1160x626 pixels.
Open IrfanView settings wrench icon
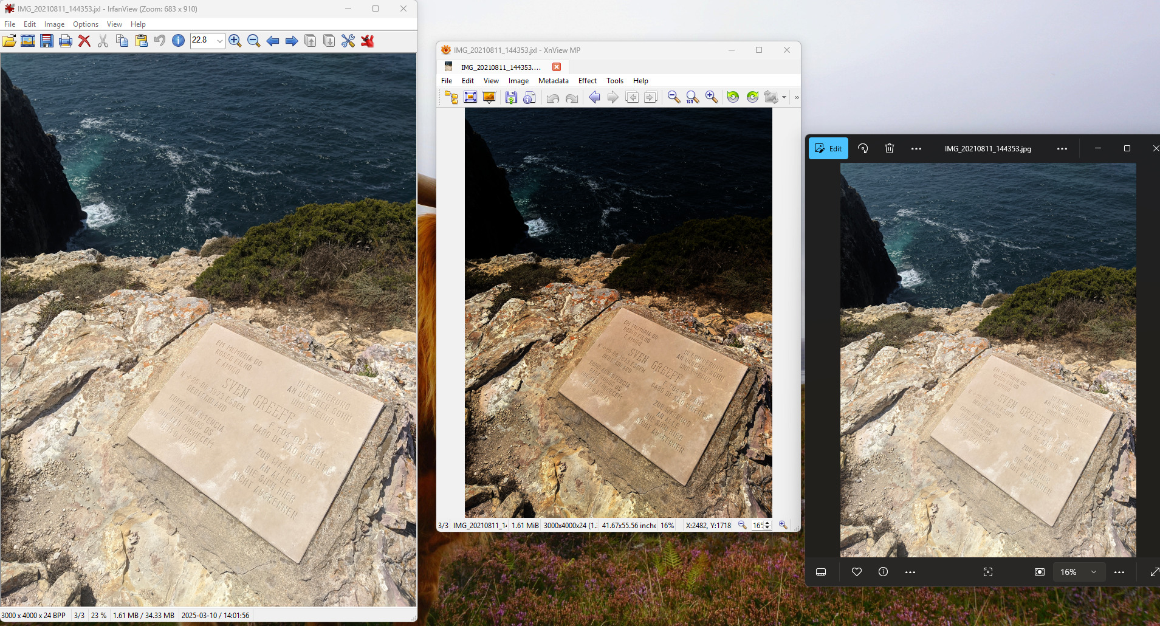point(348,41)
